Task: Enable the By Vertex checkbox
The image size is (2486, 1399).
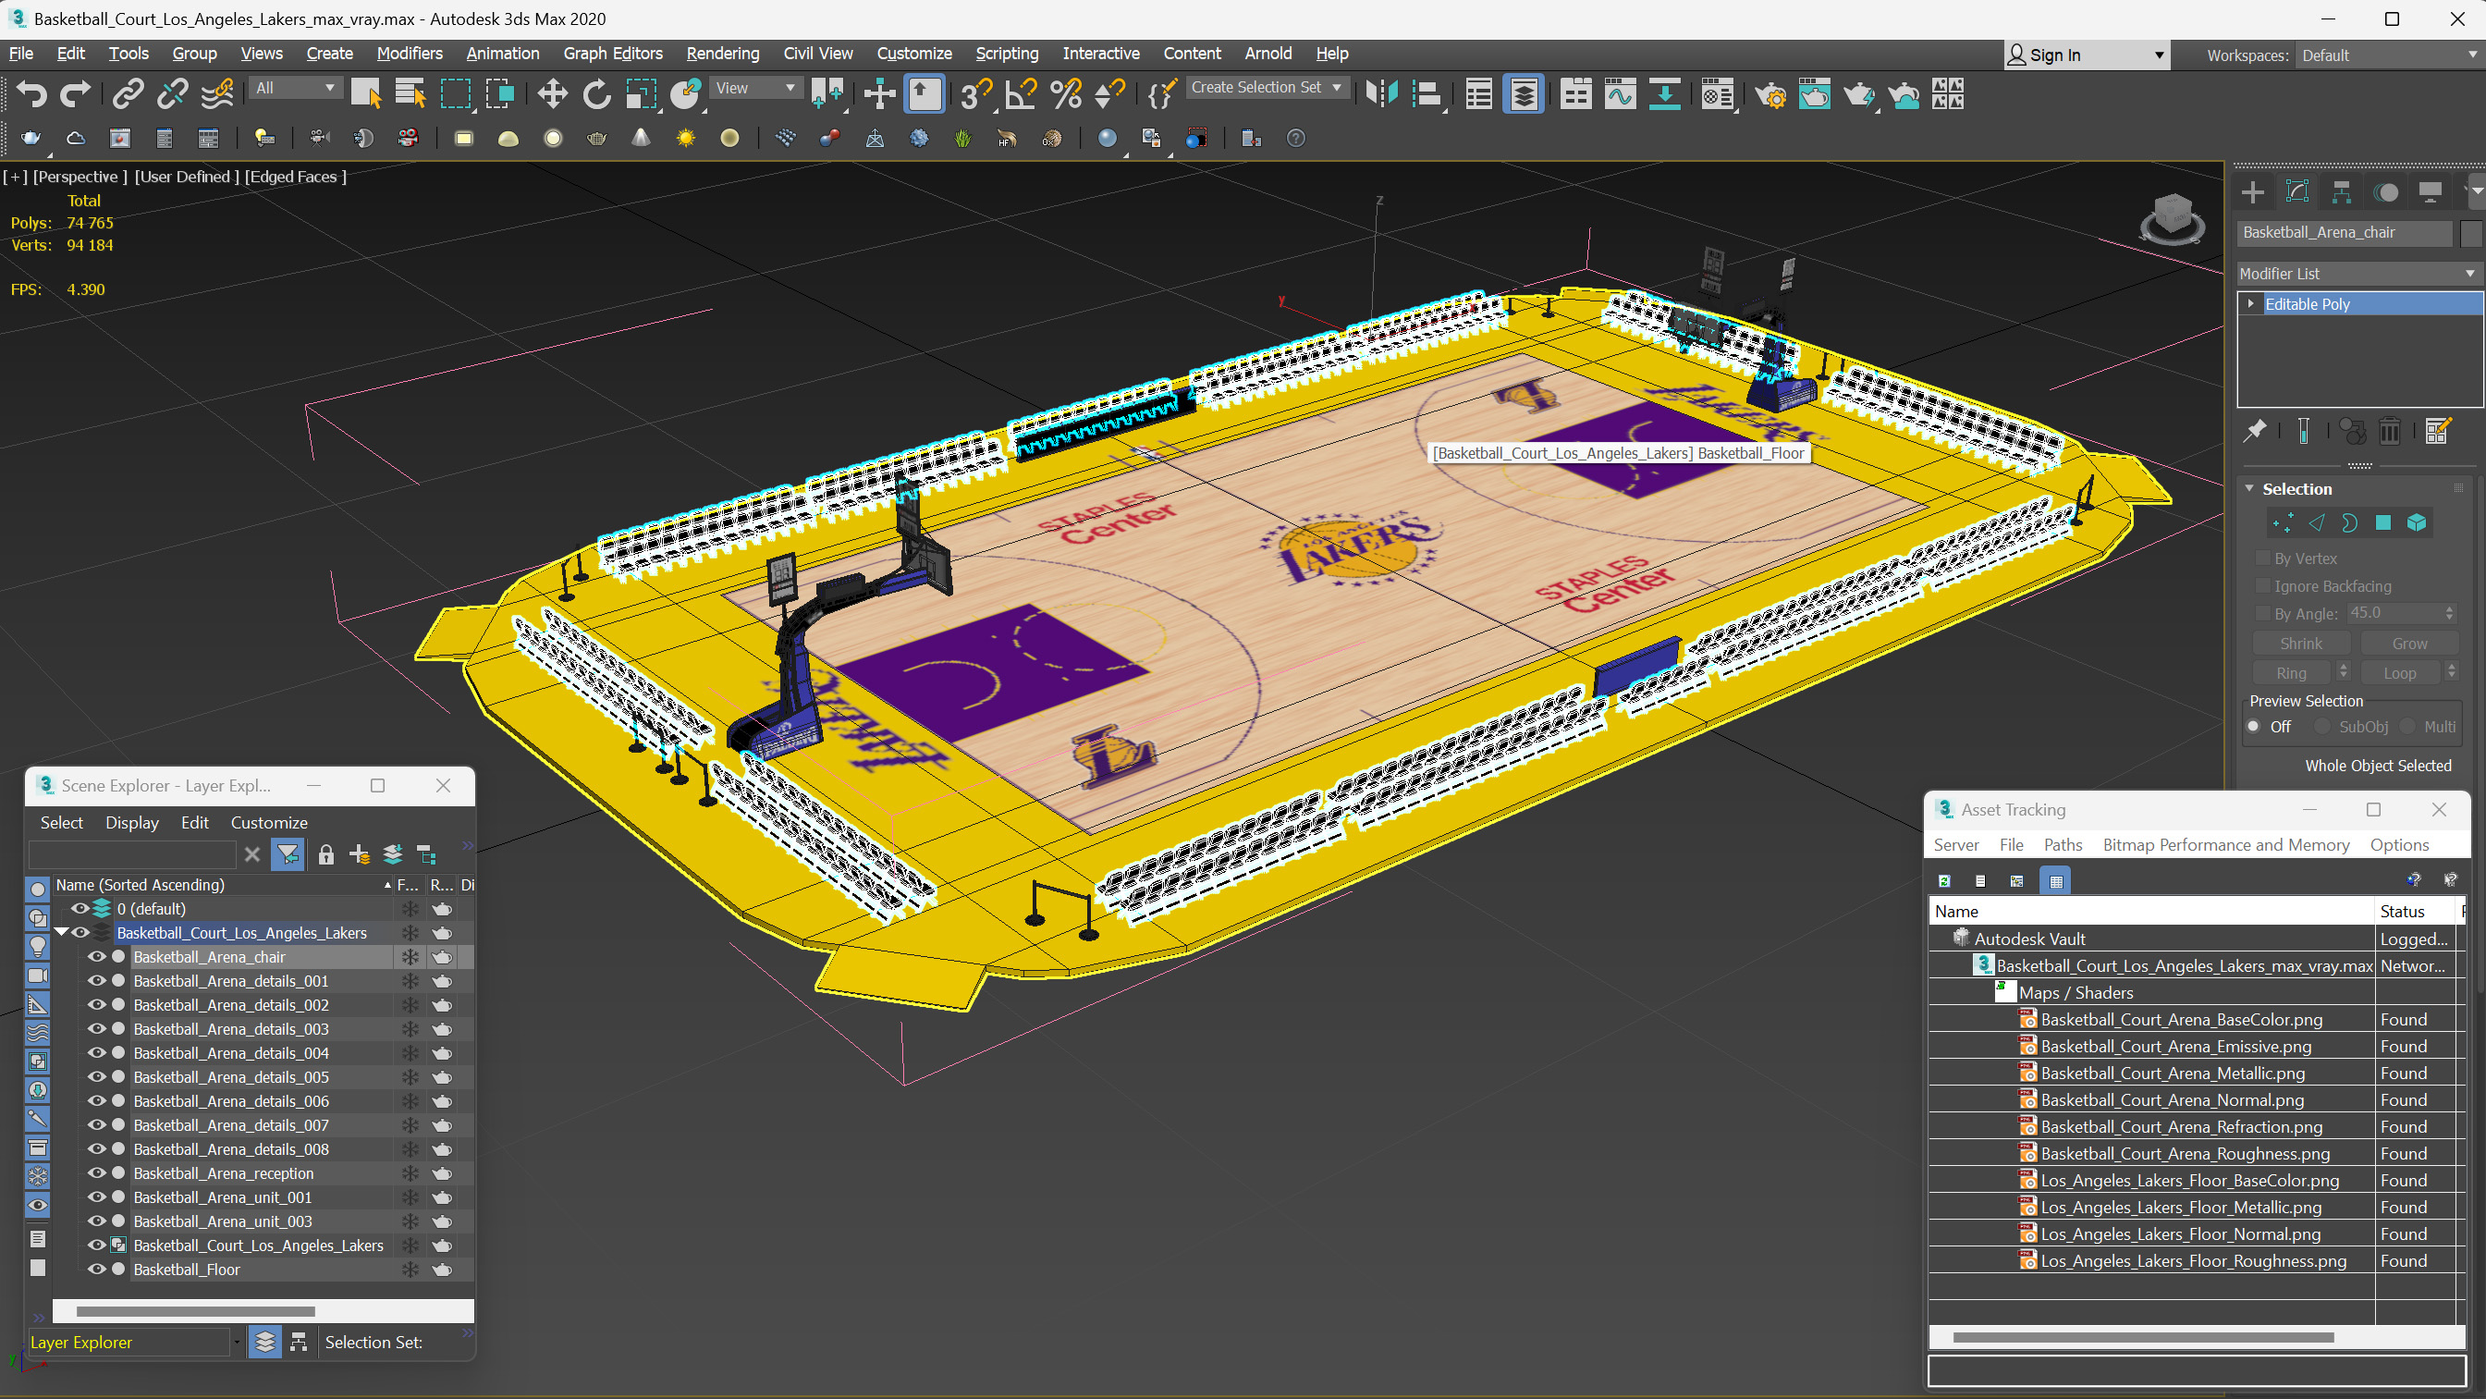Action: (x=2263, y=558)
